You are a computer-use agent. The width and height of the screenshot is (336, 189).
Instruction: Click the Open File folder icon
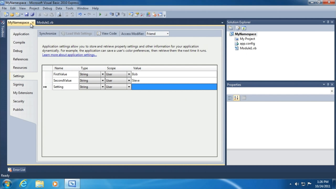click(x=12, y=14)
